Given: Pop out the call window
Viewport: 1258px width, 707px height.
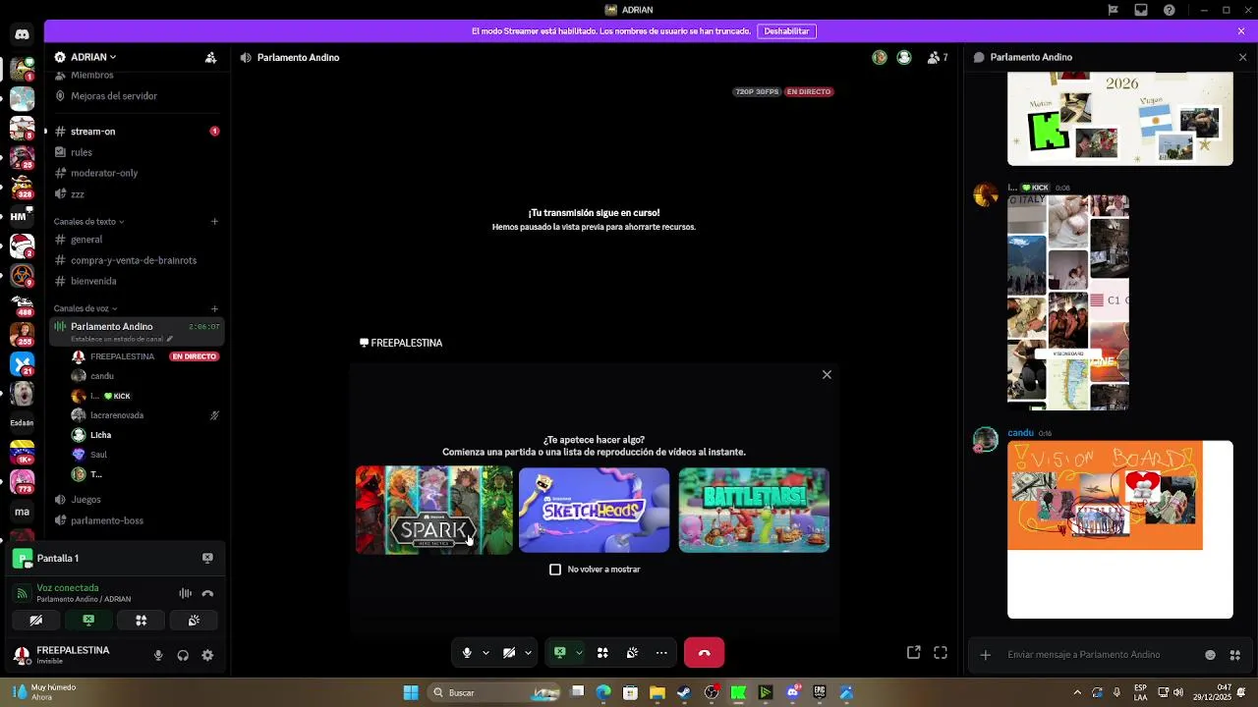Looking at the screenshot, I should click(x=913, y=652).
